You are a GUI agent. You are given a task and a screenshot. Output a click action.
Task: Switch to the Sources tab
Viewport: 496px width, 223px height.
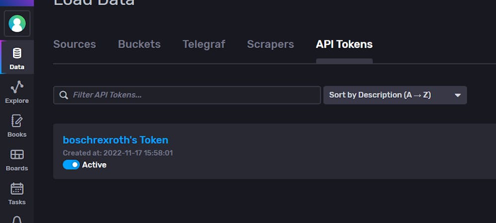click(74, 44)
